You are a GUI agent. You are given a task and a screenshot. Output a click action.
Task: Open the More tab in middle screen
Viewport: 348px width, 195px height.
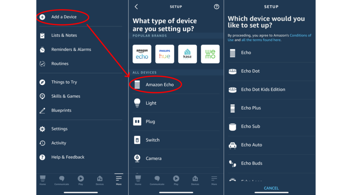click(214, 180)
